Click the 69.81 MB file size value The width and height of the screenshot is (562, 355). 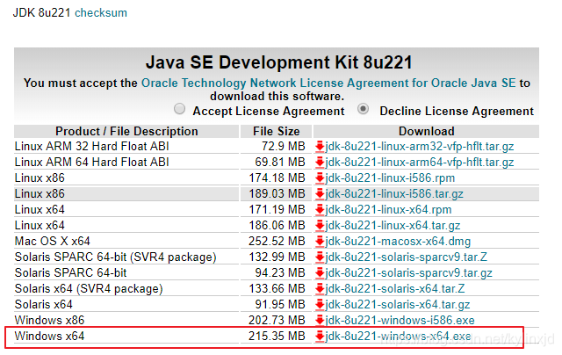(280, 163)
